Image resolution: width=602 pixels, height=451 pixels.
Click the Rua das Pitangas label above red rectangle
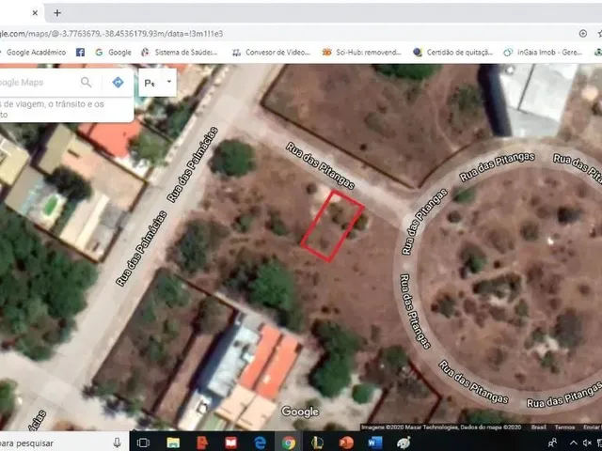click(320, 165)
